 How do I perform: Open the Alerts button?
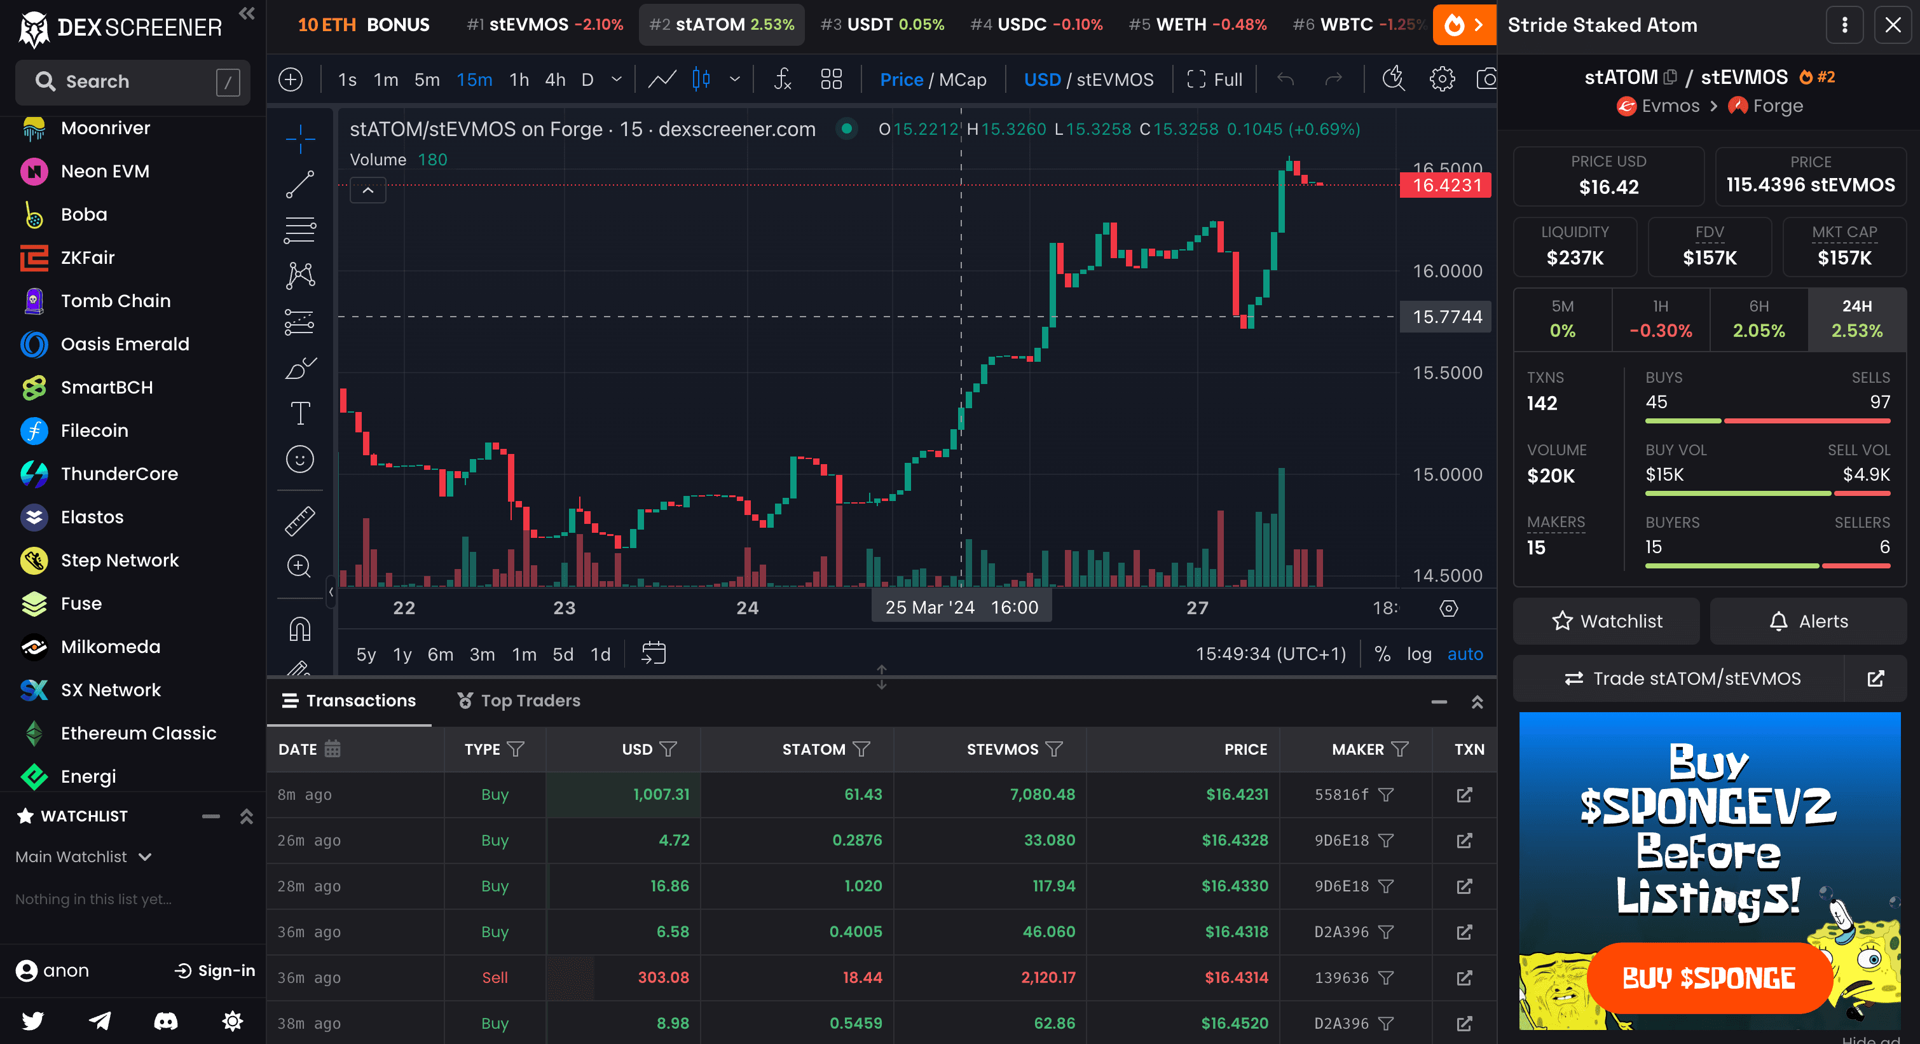tap(1807, 621)
